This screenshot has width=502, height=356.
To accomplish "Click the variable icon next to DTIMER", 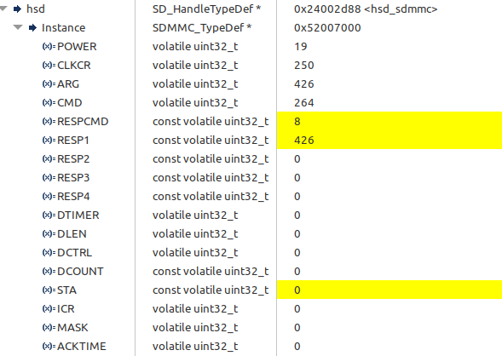I will coord(49,215).
